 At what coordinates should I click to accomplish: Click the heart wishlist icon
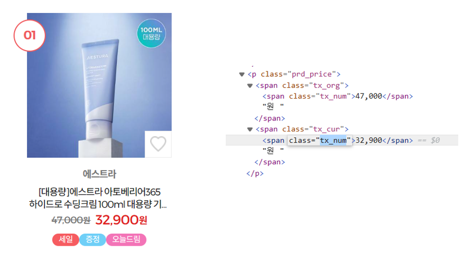(158, 144)
